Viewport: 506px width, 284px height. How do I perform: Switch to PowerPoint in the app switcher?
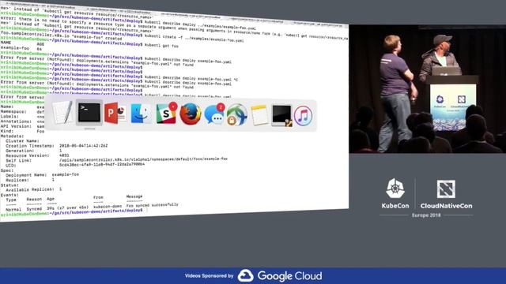pyautogui.click(x=115, y=114)
